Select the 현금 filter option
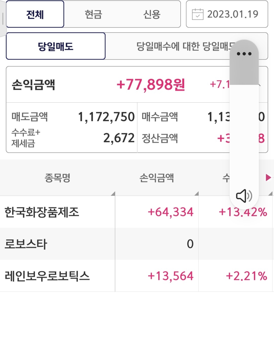Image resolution: width=274 pixels, height=362 pixels. coord(93,14)
